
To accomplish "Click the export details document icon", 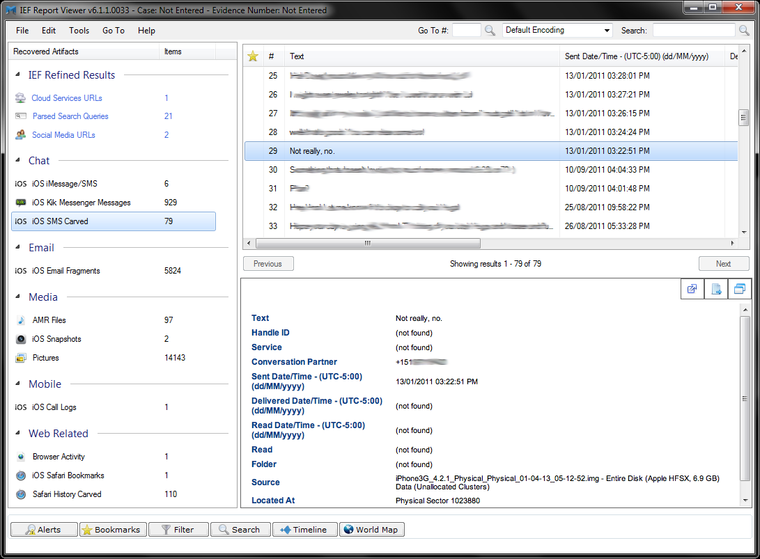I will [715, 289].
